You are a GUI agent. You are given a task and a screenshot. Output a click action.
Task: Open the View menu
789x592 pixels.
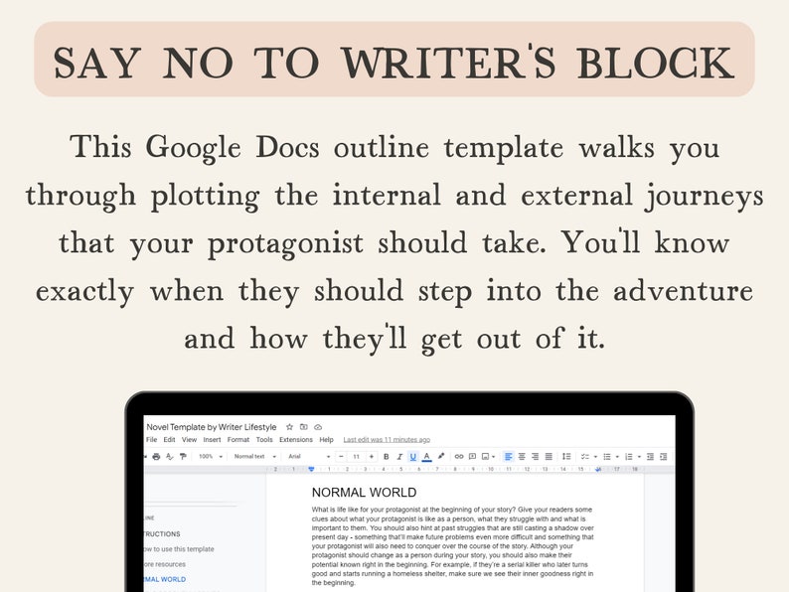189,440
